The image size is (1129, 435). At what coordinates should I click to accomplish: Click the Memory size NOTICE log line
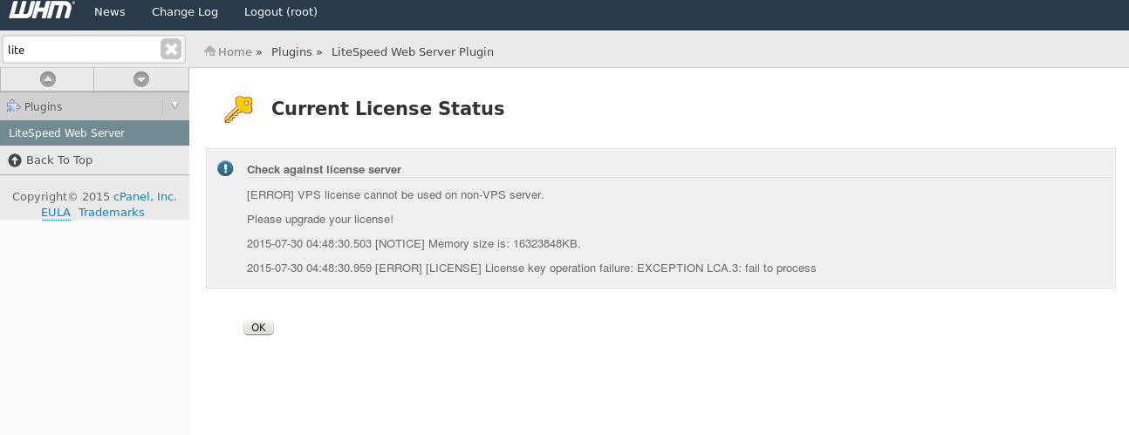414,244
